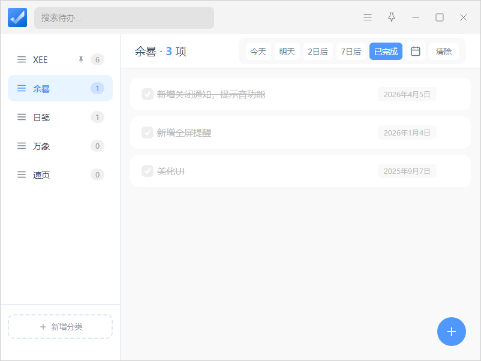This screenshot has height=361, width=481.
Task: Click the pin icon on XEE row
Action: tap(81, 59)
